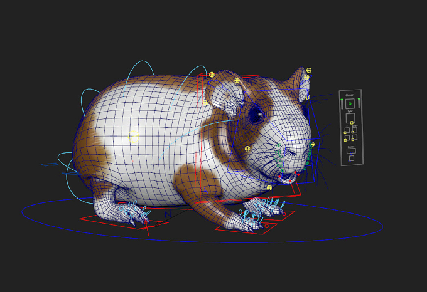Click the blue N marker between the feet
The height and width of the screenshot is (292, 427).
168,214
